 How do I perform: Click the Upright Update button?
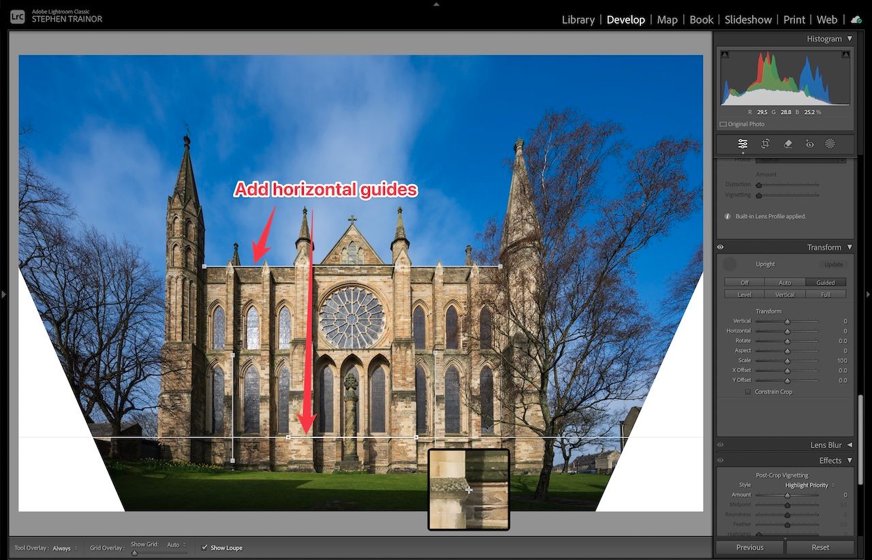coord(833,264)
